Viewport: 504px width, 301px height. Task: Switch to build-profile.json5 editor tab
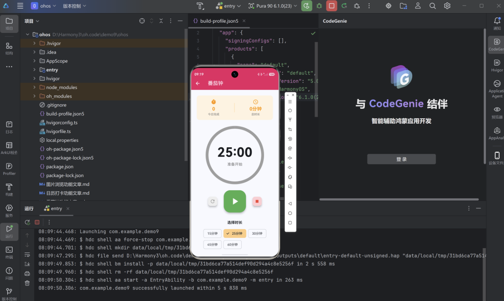(219, 21)
